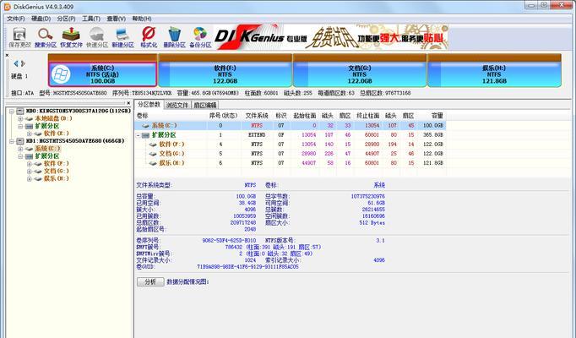Viewport: 576px width, 338px height.
Task: Click the 起始柱面 column header
Action: click(x=305, y=116)
